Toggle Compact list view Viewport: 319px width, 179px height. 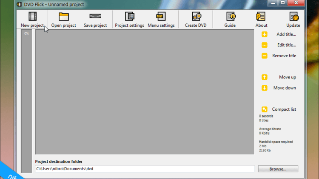pos(265,109)
